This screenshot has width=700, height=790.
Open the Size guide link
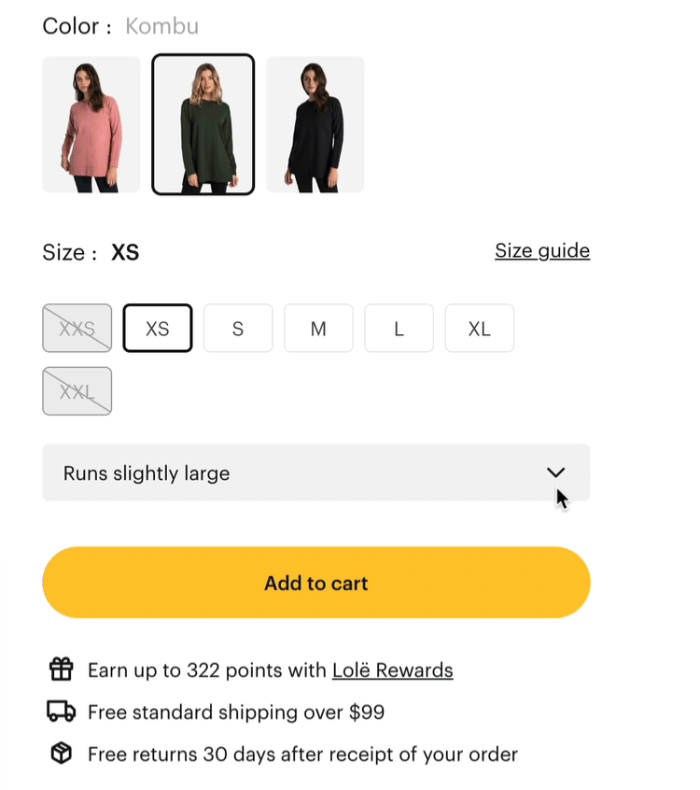click(542, 251)
